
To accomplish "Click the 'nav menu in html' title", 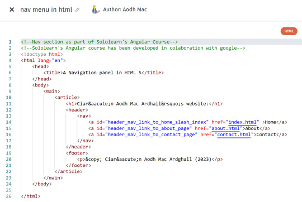I will click(x=46, y=9).
